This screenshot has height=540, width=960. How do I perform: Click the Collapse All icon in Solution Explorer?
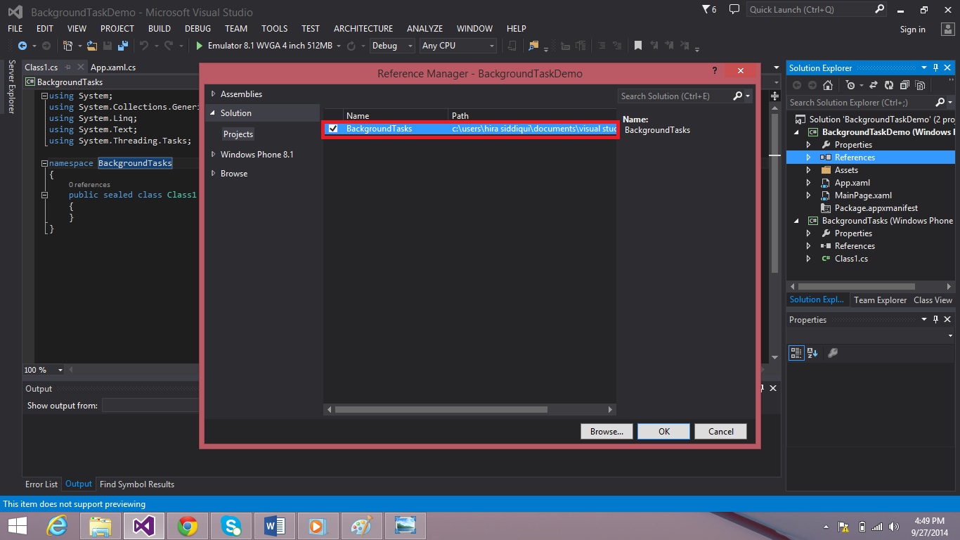904,85
